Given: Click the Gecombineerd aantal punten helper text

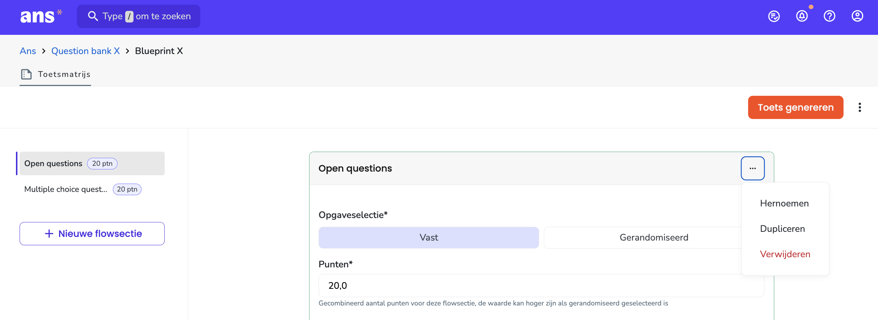Looking at the screenshot, I should click(x=493, y=303).
